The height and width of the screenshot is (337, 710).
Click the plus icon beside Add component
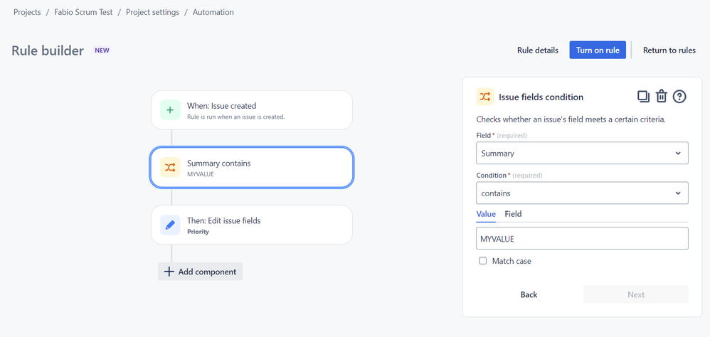[x=169, y=272]
